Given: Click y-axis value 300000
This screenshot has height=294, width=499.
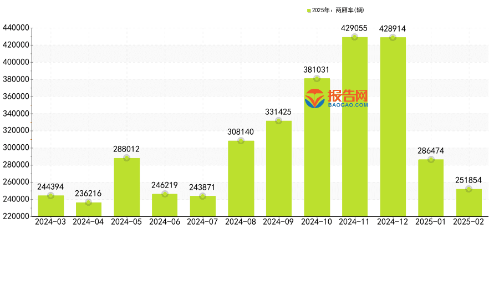Looking at the screenshot, I should [x=16, y=148].
